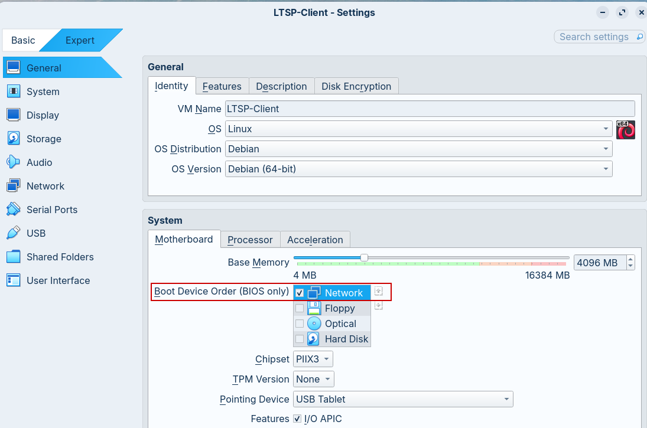Maximize the LTSP-Client Settings window
The width and height of the screenshot is (647, 428).
pos(622,12)
